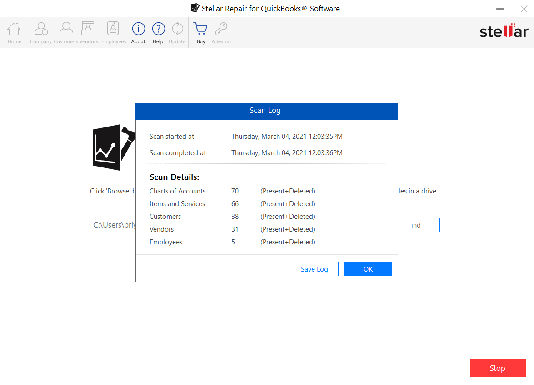Click the 'Scan Details:' heading
This screenshot has height=385, width=534.
pyautogui.click(x=175, y=177)
